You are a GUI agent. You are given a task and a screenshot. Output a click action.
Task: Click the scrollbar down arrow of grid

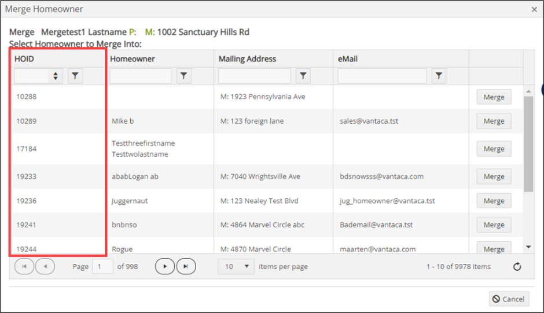point(529,247)
